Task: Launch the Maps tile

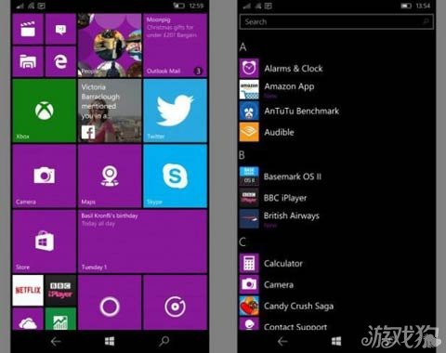Action: click(x=110, y=176)
